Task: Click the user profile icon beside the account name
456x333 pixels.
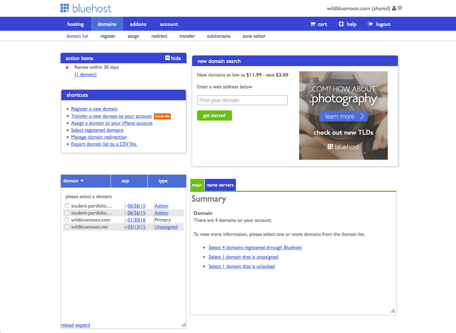Action: click(x=394, y=8)
